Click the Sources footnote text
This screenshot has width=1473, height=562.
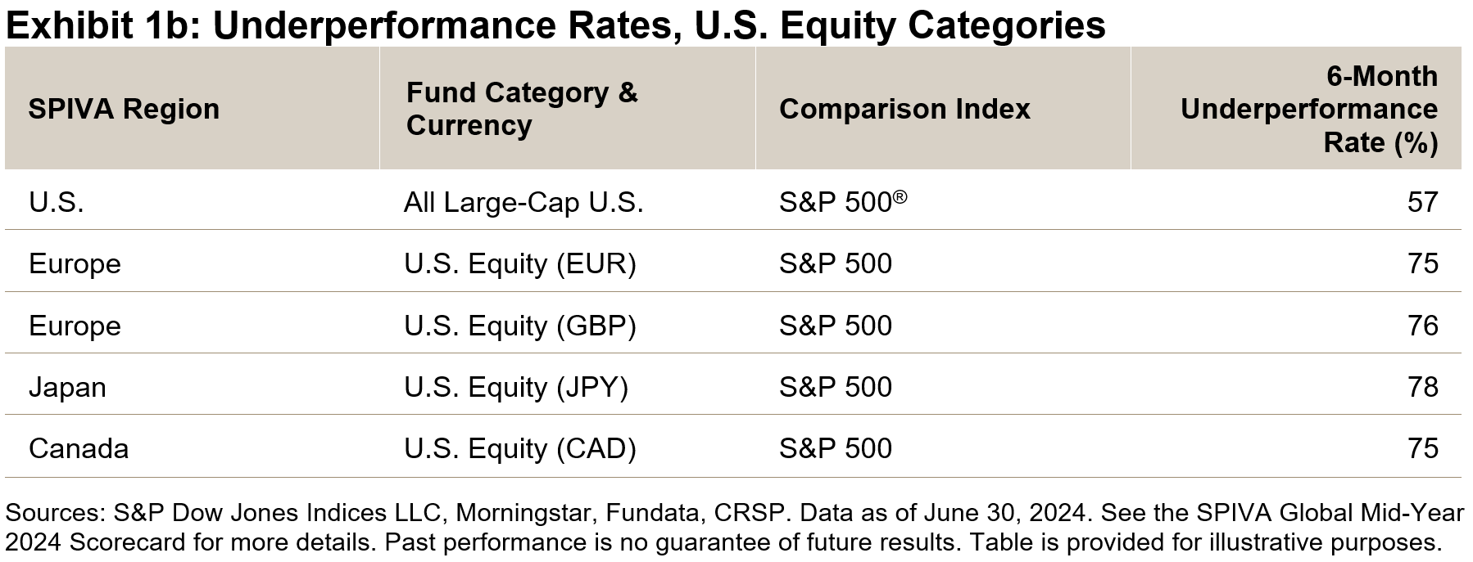734,528
